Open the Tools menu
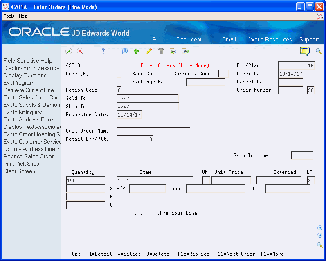The image size is (326, 261). 9,16
